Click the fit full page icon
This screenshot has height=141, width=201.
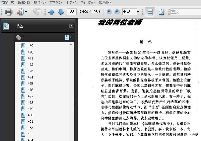click(161, 12)
